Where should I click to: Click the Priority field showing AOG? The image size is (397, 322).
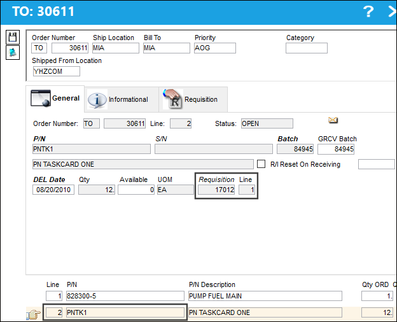coord(215,48)
